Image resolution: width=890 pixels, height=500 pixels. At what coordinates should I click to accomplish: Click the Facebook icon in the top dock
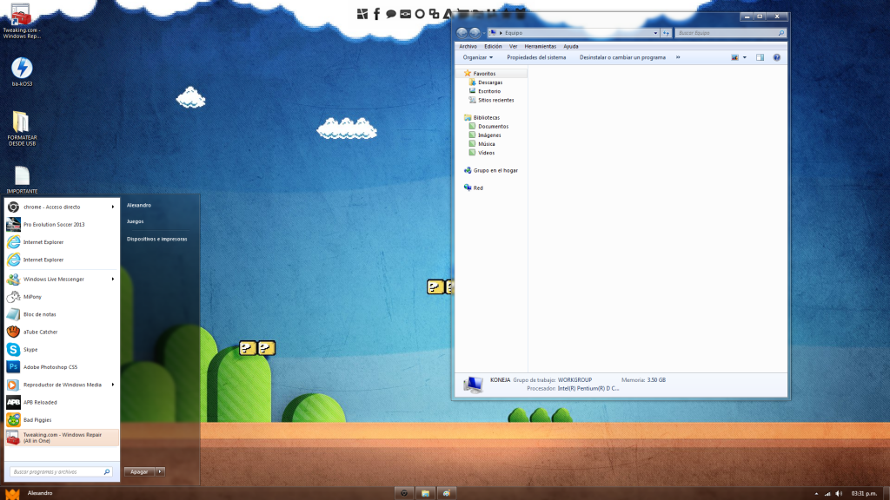(x=376, y=14)
